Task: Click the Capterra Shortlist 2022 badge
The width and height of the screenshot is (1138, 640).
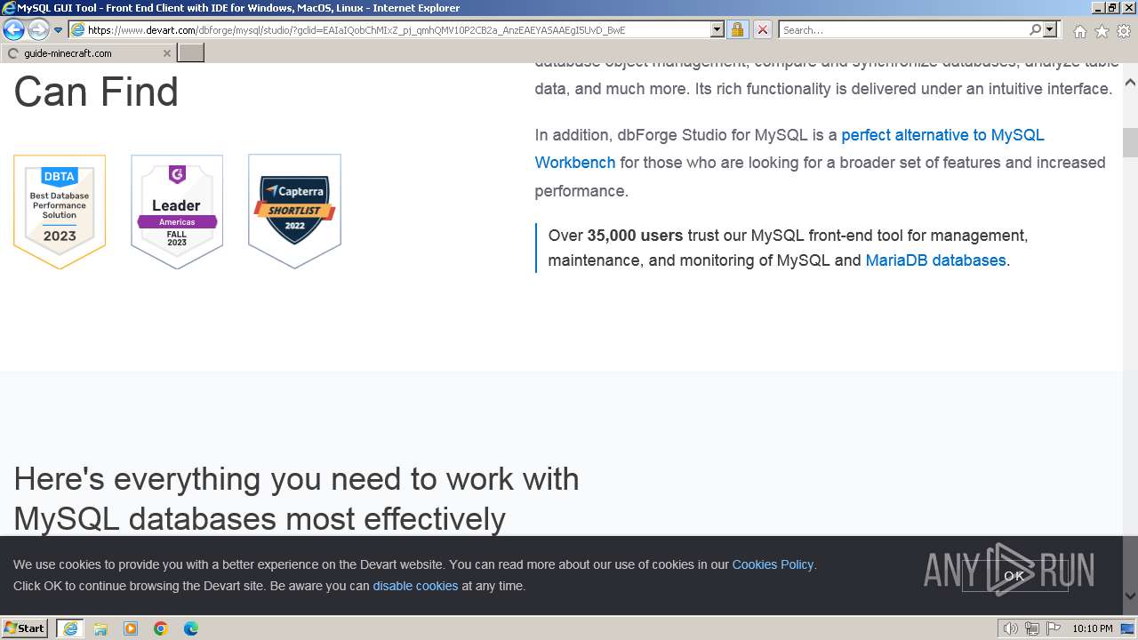Action: [x=294, y=212]
